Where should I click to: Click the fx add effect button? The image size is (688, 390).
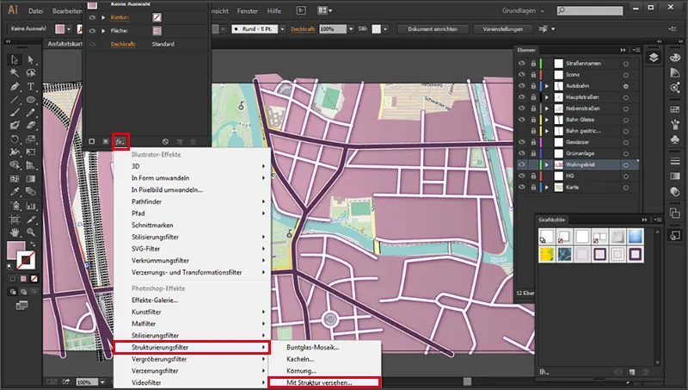(120, 141)
